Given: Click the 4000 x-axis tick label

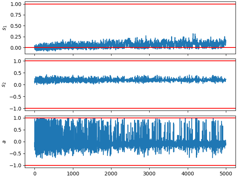Looking at the screenshot, I should (188, 174).
